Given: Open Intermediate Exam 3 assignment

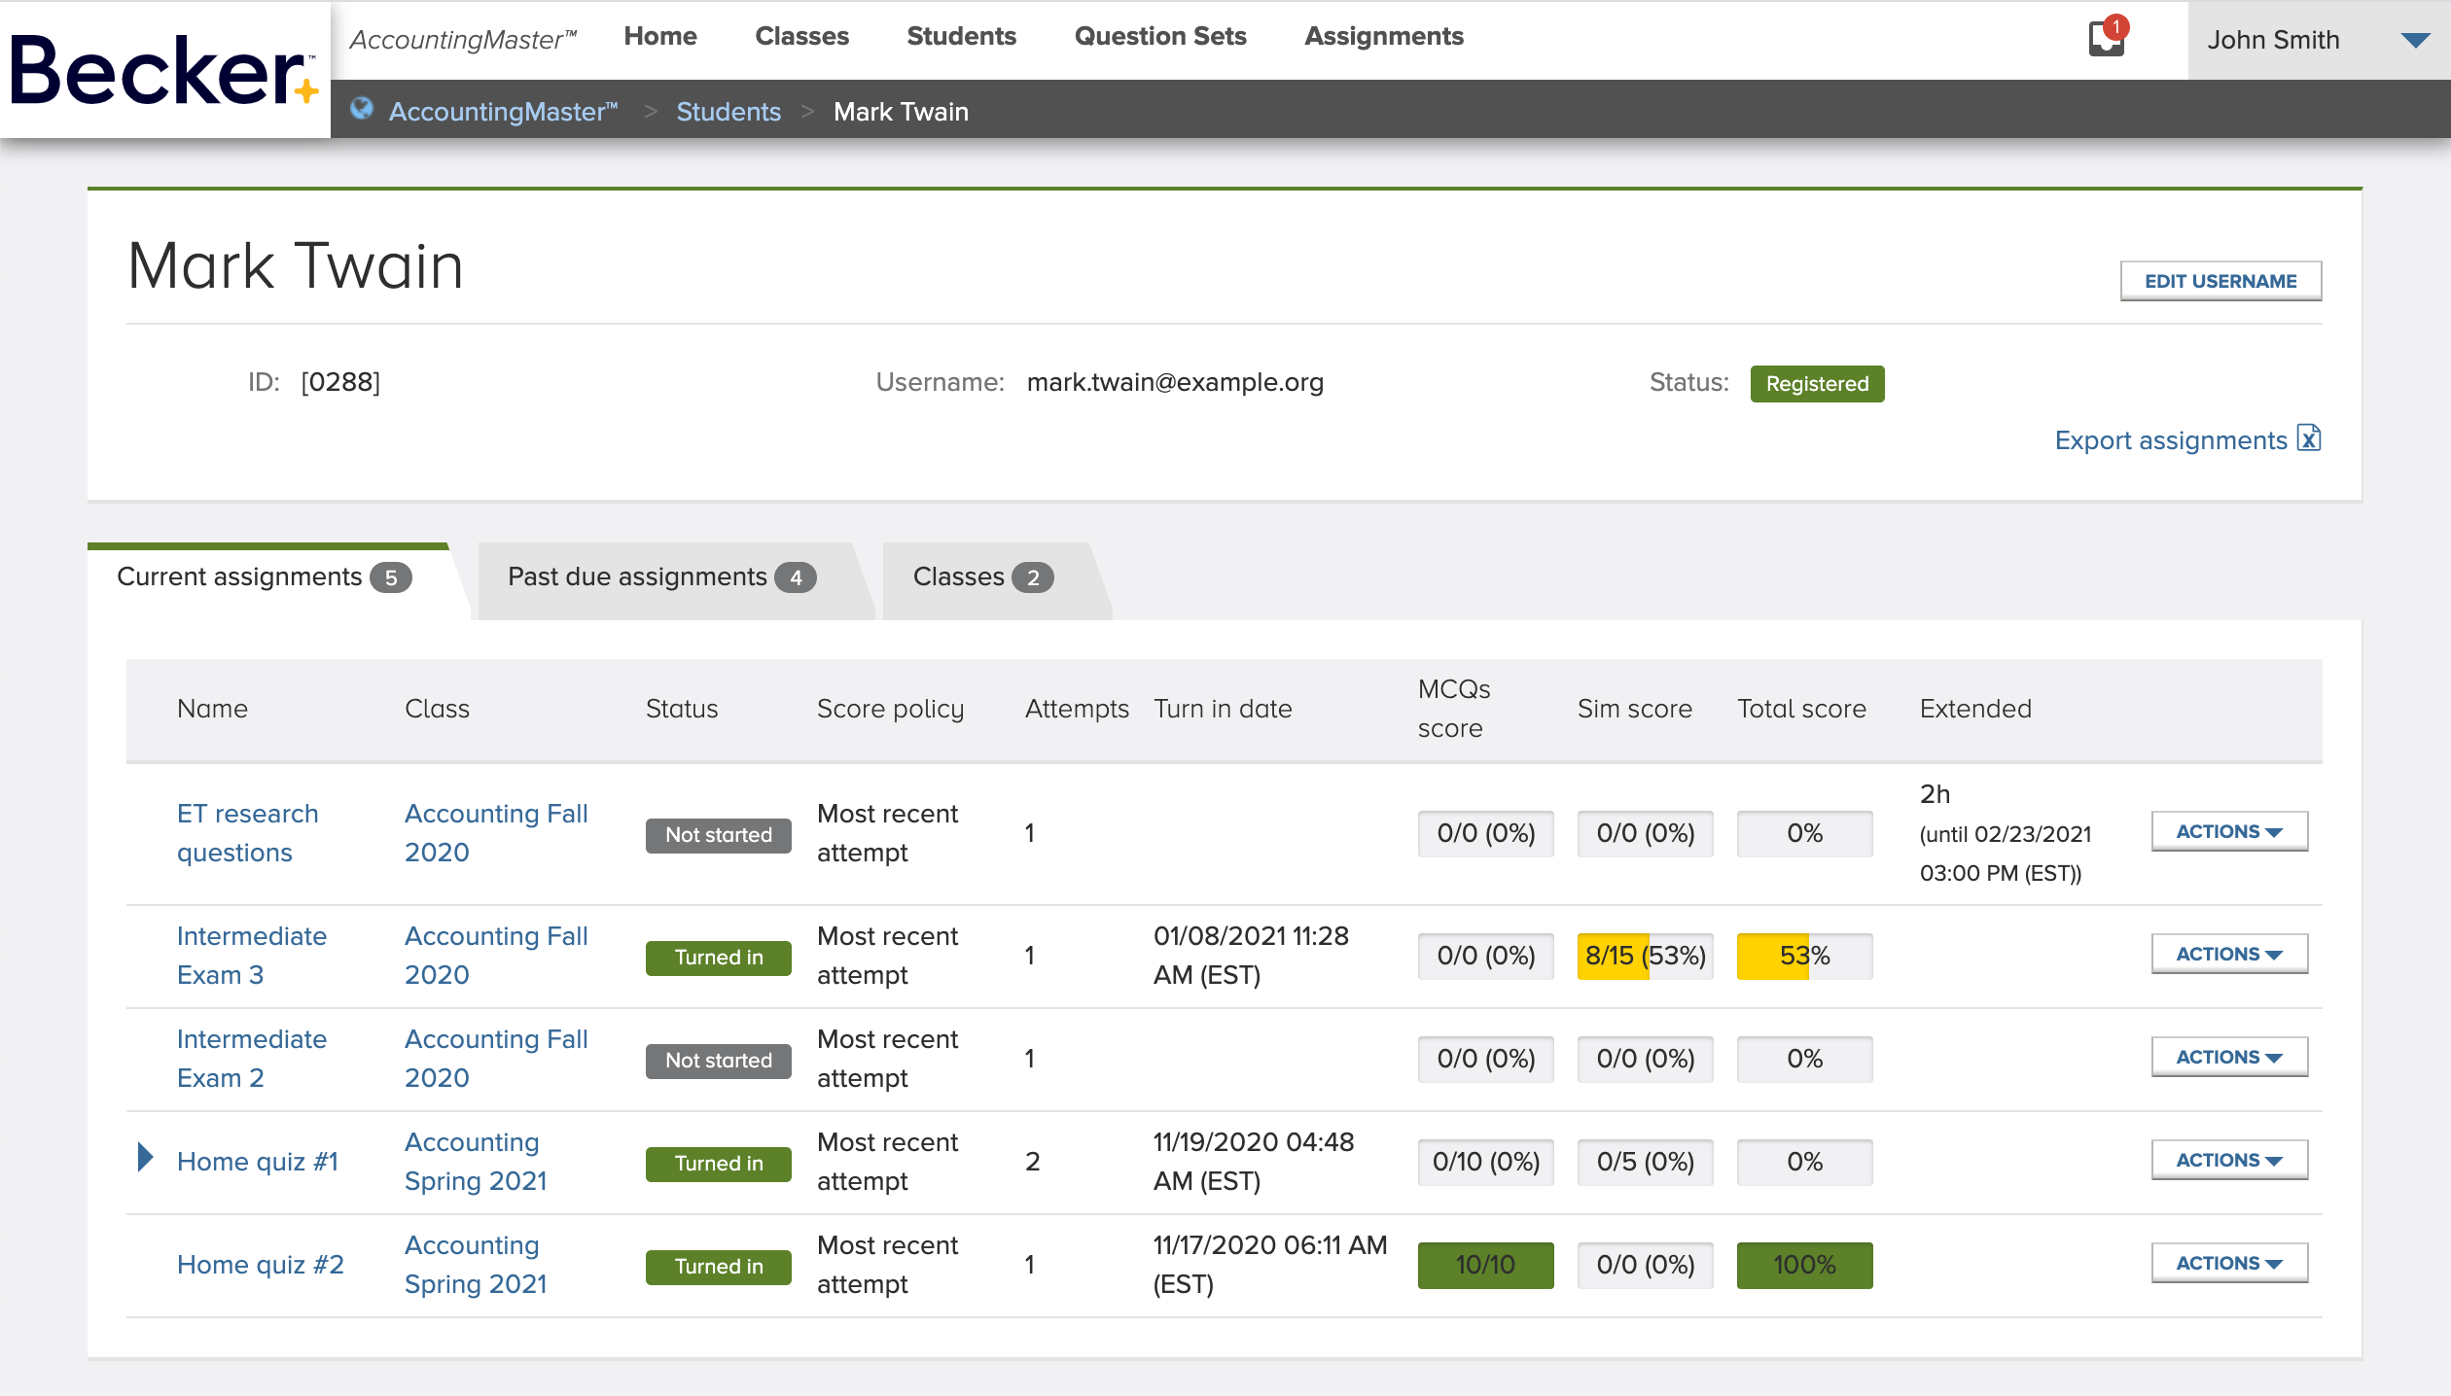Looking at the screenshot, I should (x=251, y=955).
